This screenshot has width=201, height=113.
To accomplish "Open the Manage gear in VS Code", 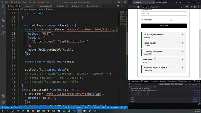I will click(x=3, y=103).
